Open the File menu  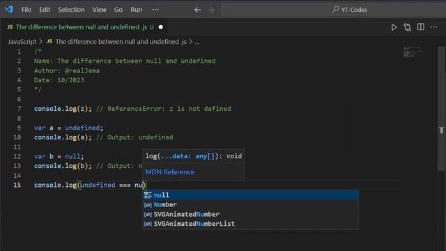(26, 10)
